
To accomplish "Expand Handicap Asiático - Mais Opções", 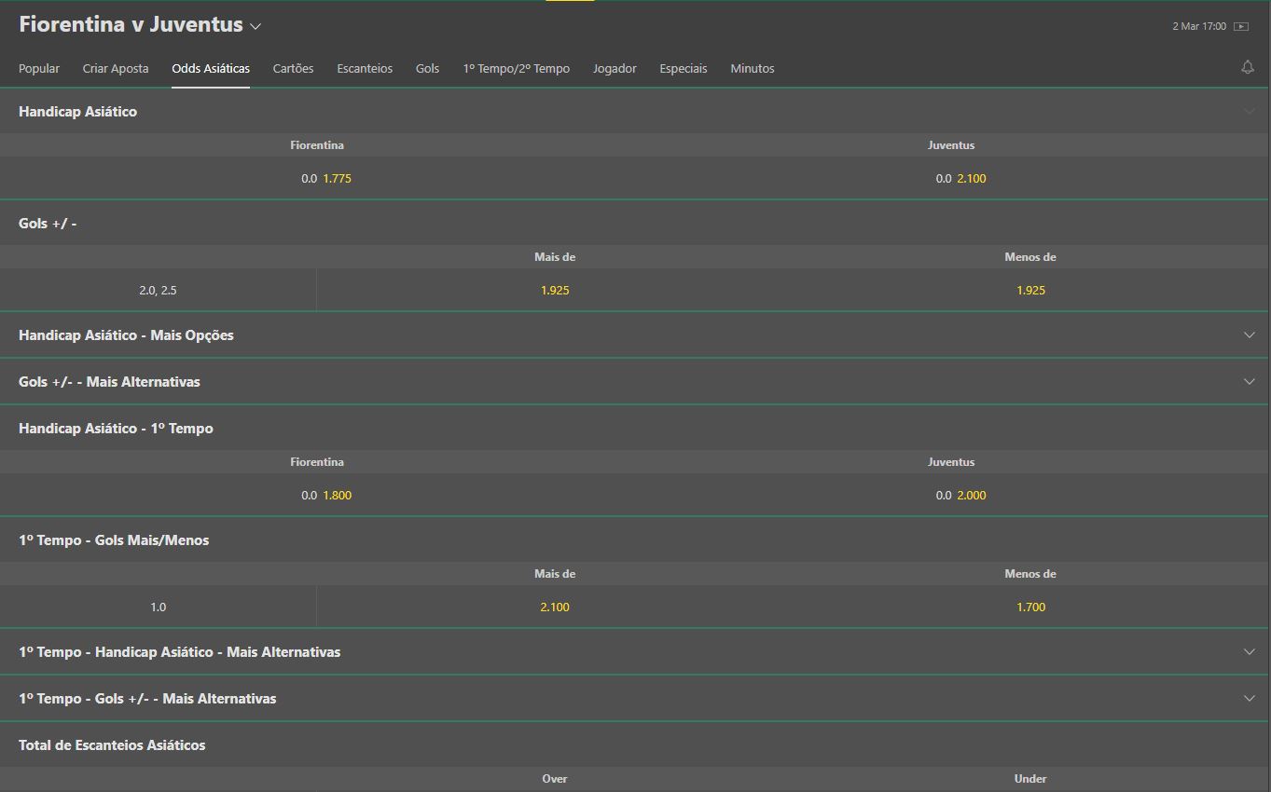I will click(x=1250, y=334).
